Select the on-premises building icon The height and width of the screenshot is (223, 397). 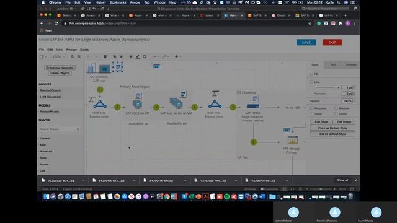[91, 68]
